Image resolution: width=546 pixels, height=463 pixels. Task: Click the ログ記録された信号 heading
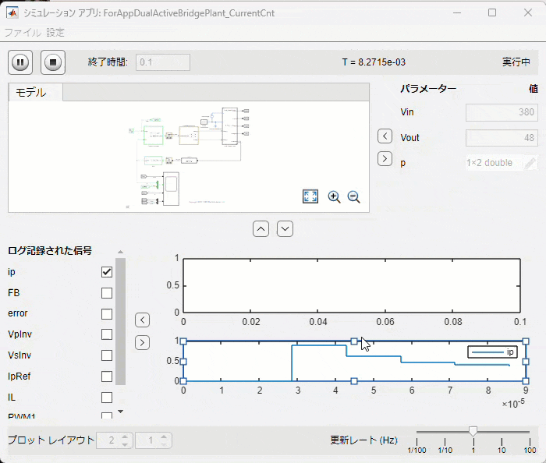coord(50,250)
